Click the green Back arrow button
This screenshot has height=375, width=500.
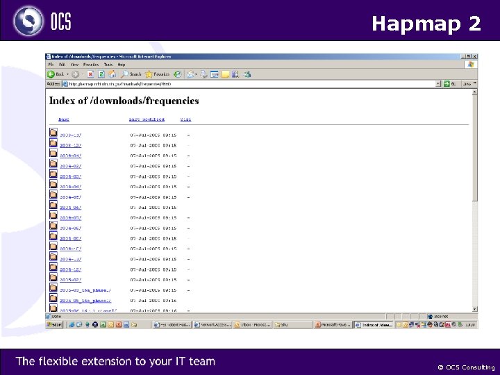pos(51,74)
